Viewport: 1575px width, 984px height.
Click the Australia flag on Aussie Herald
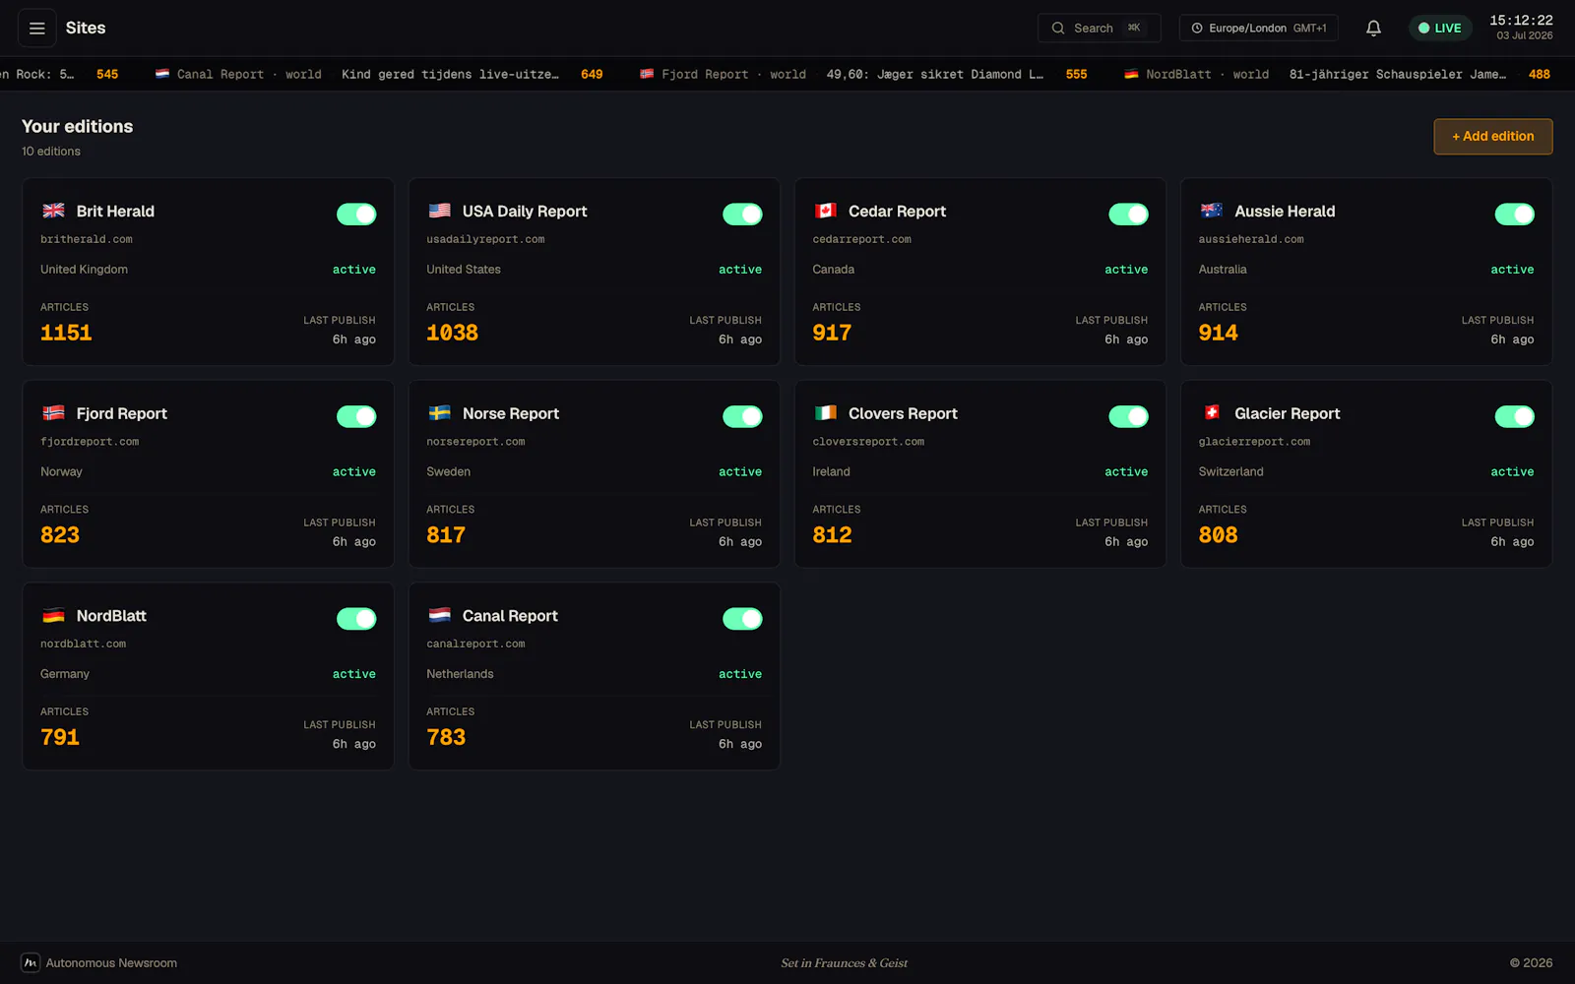point(1212,211)
